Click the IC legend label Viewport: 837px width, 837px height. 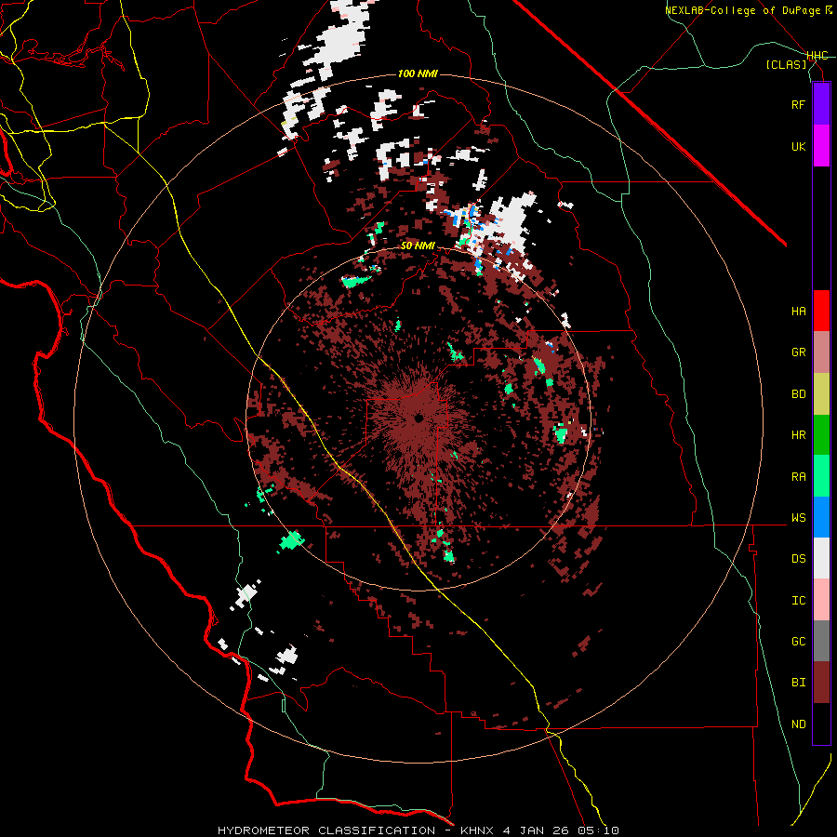[798, 601]
